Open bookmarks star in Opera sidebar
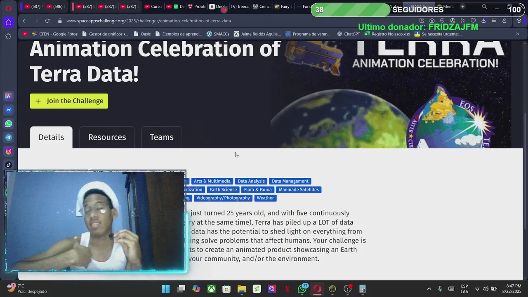Screen dimensions: 528x297 click(x=8, y=36)
